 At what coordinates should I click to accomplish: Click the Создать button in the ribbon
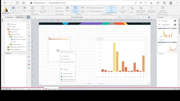[x=24, y=9]
